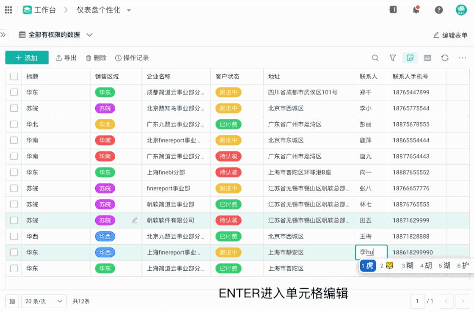Open search in the data table toolbar
The width and height of the screenshot is (474, 311).
(x=375, y=58)
